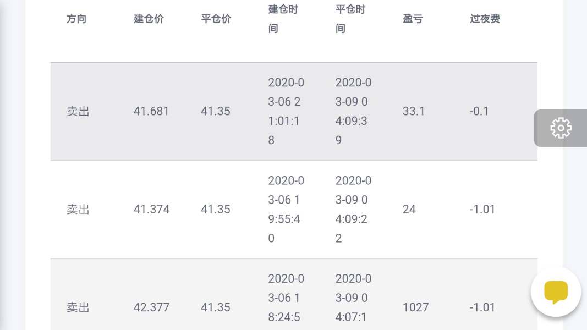Image resolution: width=587 pixels, height=330 pixels.
Task: Click the 建仓价 column header
Action: coord(149,19)
